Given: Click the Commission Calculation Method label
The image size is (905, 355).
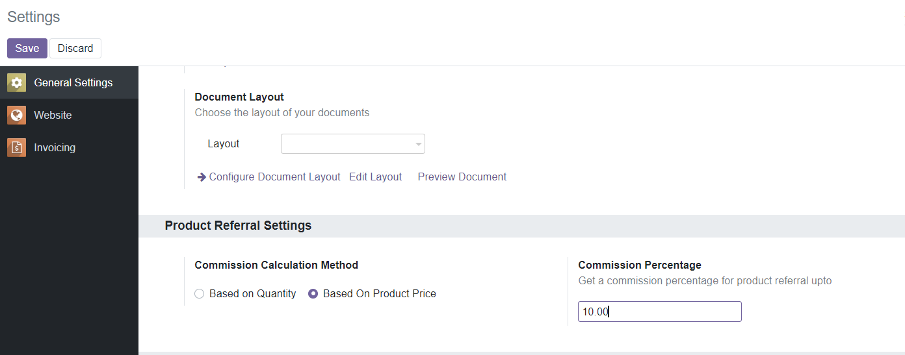Looking at the screenshot, I should [x=276, y=265].
